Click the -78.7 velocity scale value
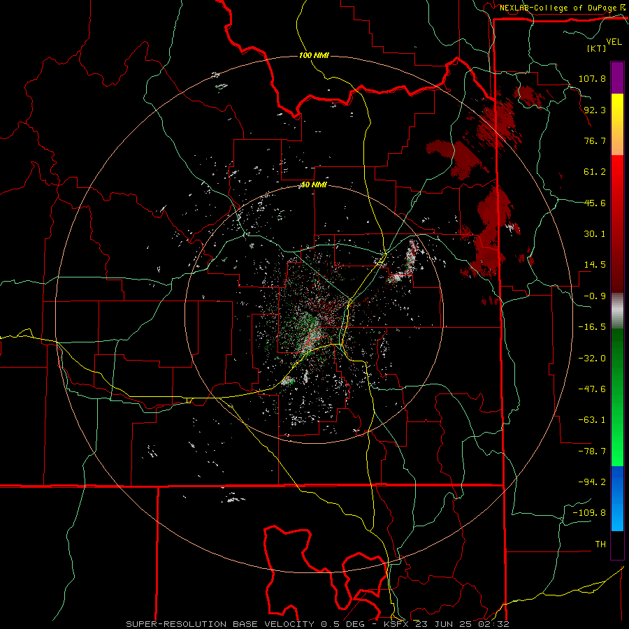 592,451
